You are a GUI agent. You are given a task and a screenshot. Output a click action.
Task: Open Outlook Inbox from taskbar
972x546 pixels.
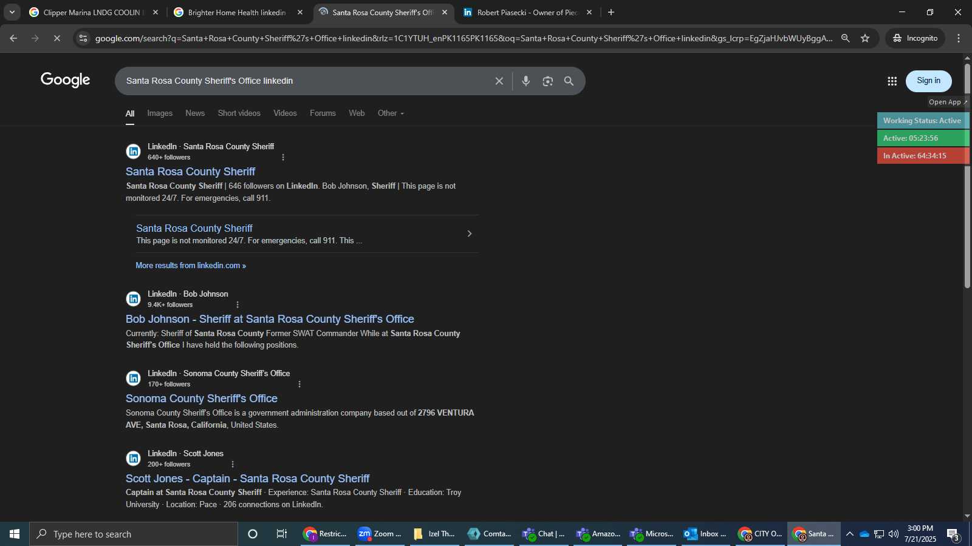(x=706, y=534)
